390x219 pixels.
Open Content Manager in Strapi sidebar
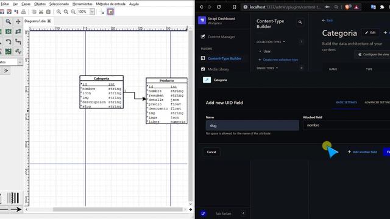point(221,36)
